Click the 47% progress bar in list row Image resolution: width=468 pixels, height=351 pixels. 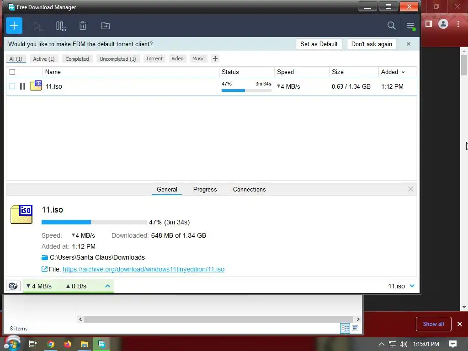[246, 90]
